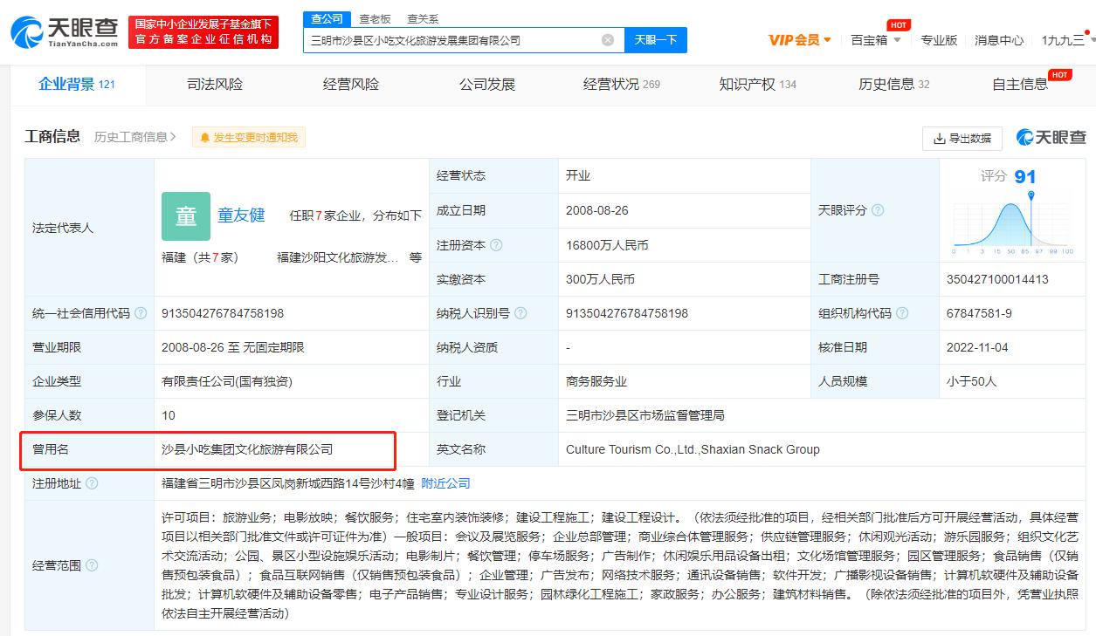Open legal representative 童友健 profile link

tap(241, 215)
